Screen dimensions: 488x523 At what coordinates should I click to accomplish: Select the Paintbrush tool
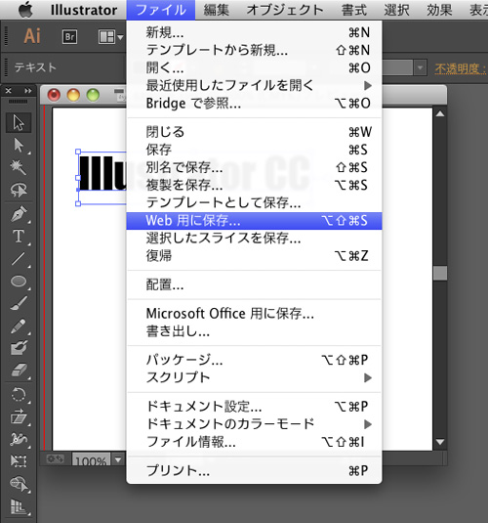click(x=19, y=303)
